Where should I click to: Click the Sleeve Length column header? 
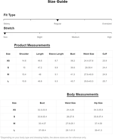pyautogui.click(x=56, y=54)
